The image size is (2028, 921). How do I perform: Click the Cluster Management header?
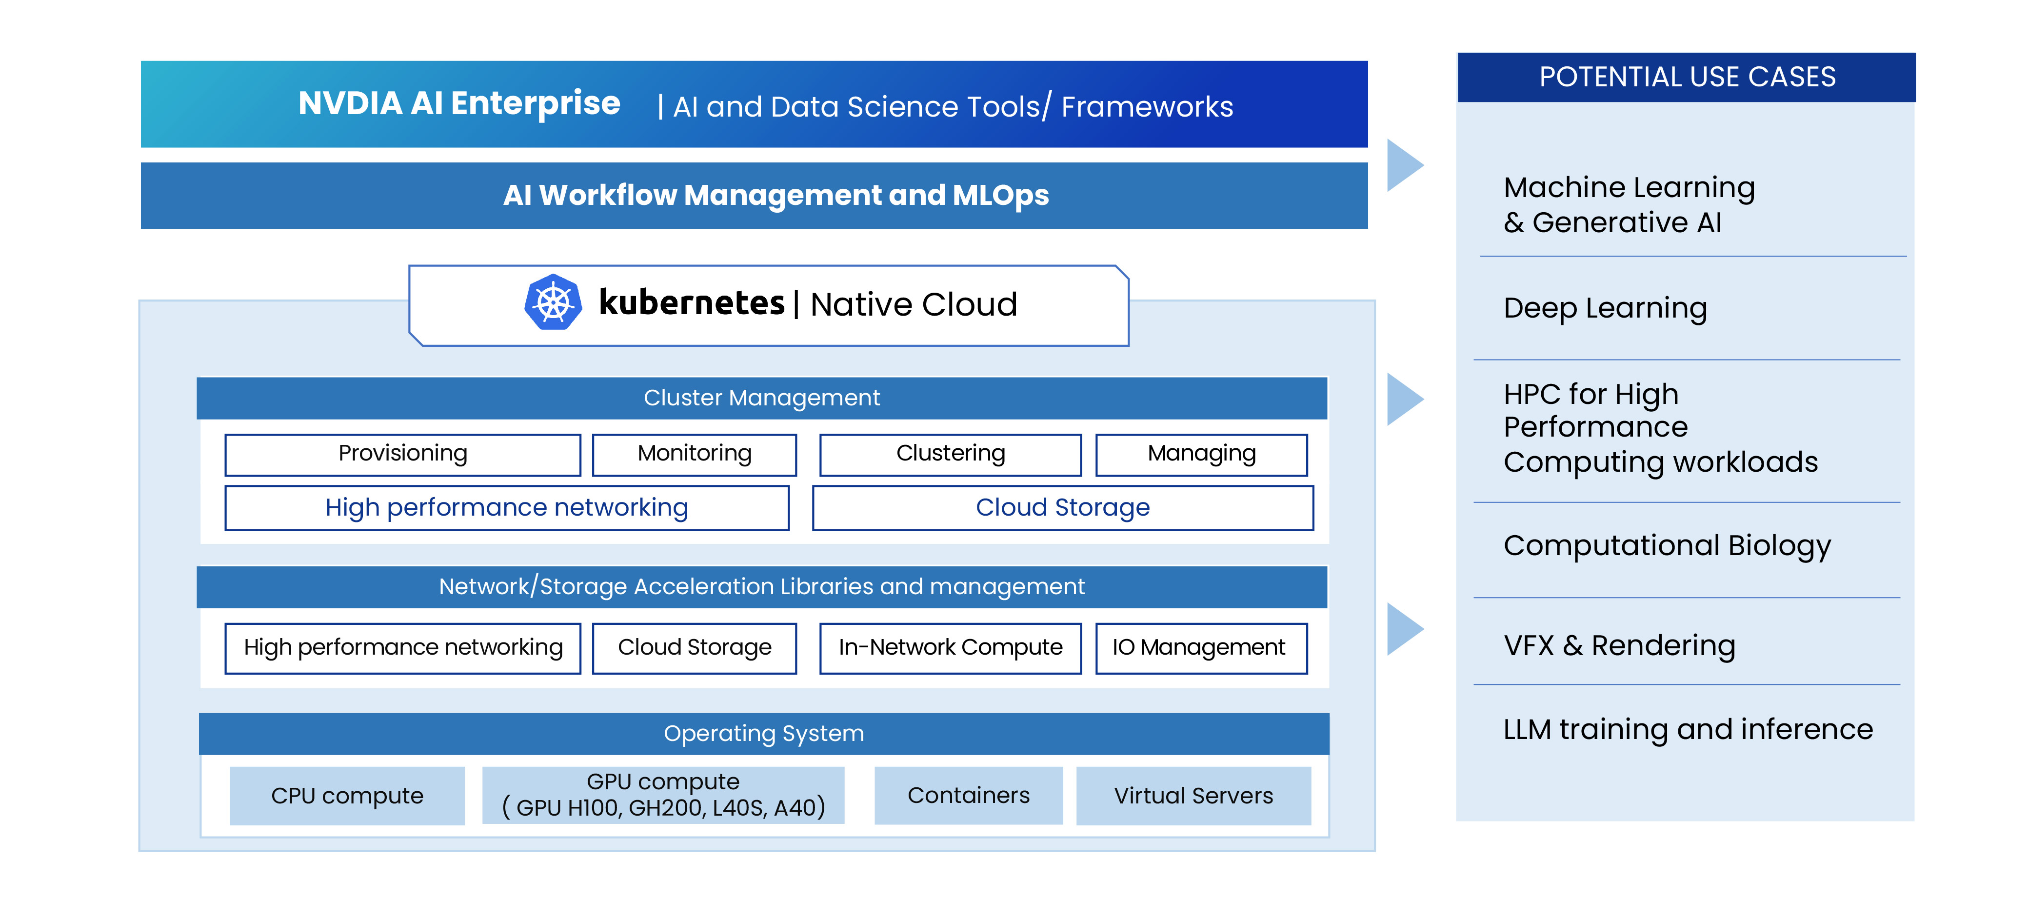(761, 399)
